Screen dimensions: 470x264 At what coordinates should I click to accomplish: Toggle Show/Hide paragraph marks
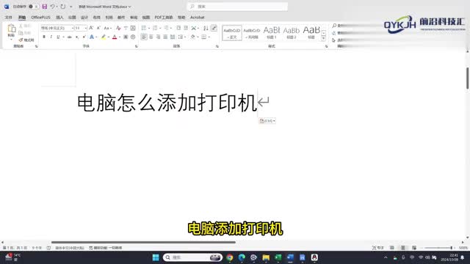click(214, 28)
